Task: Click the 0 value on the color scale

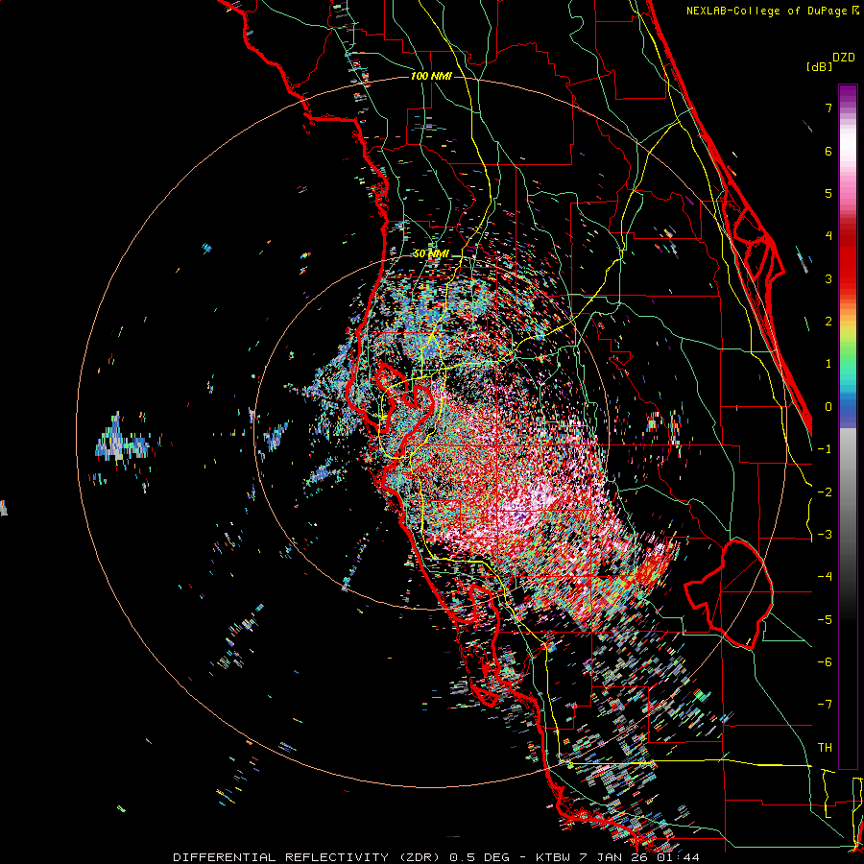Action: click(828, 407)
